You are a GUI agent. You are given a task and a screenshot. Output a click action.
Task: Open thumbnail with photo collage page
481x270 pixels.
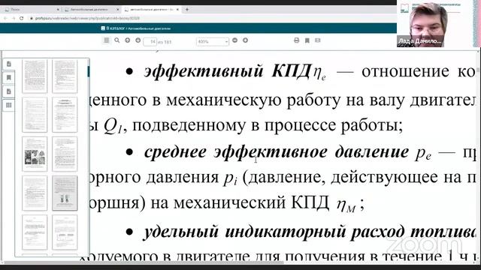[x=35, y=154]
